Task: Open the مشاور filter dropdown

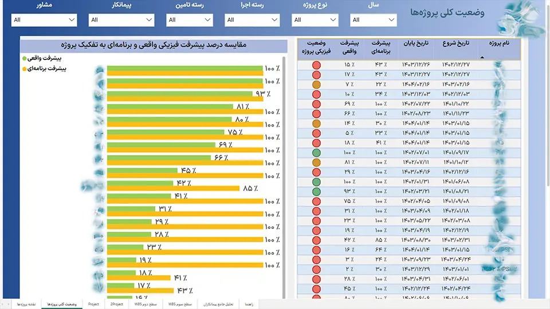Action: [x=44, y=20]
